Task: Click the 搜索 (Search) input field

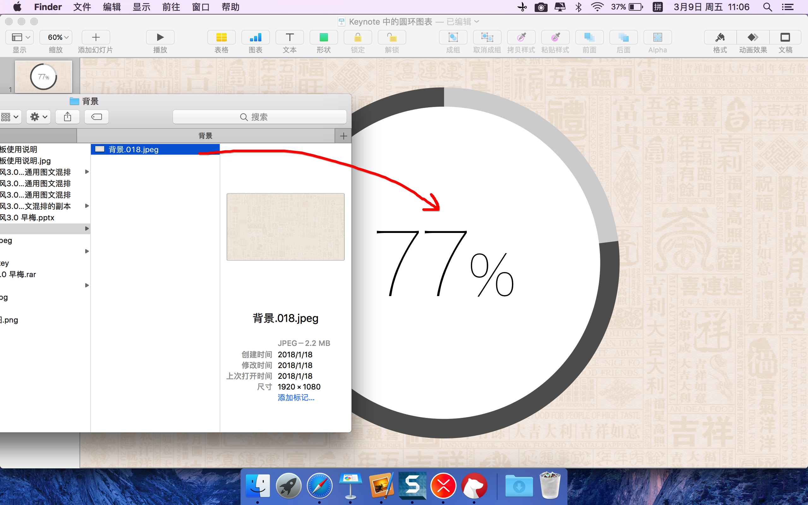Action: [260, 116]
